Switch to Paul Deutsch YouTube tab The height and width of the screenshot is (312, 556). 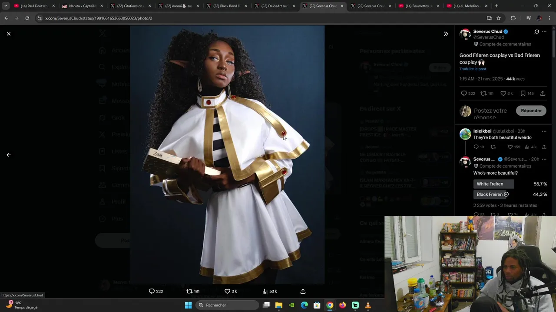click(x=33, y=6)
